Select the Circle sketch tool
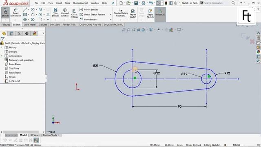This screenshot has width=261, height=147. point(33,10)
